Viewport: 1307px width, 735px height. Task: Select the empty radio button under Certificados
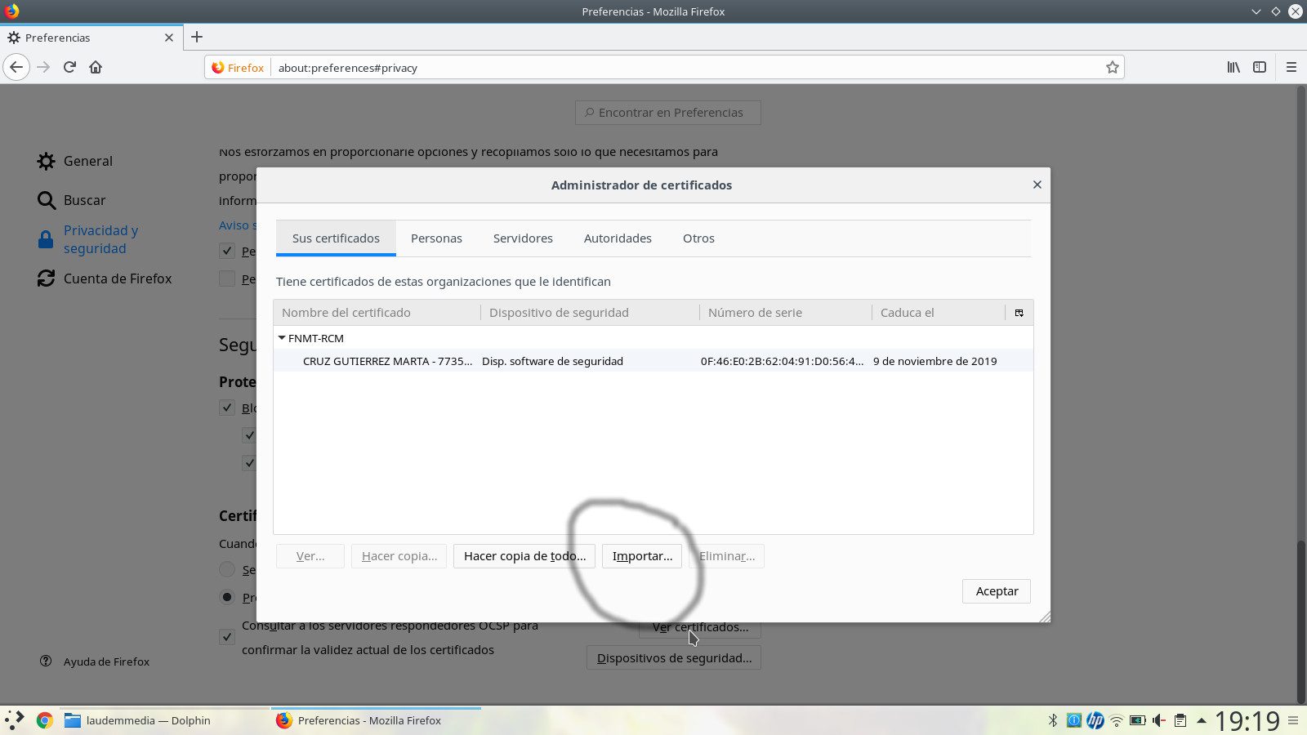[x=227, y=569]
